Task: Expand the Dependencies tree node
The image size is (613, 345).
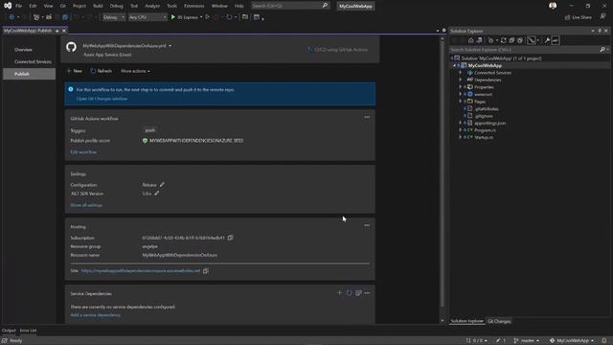Action: click(x=461, y=80)
